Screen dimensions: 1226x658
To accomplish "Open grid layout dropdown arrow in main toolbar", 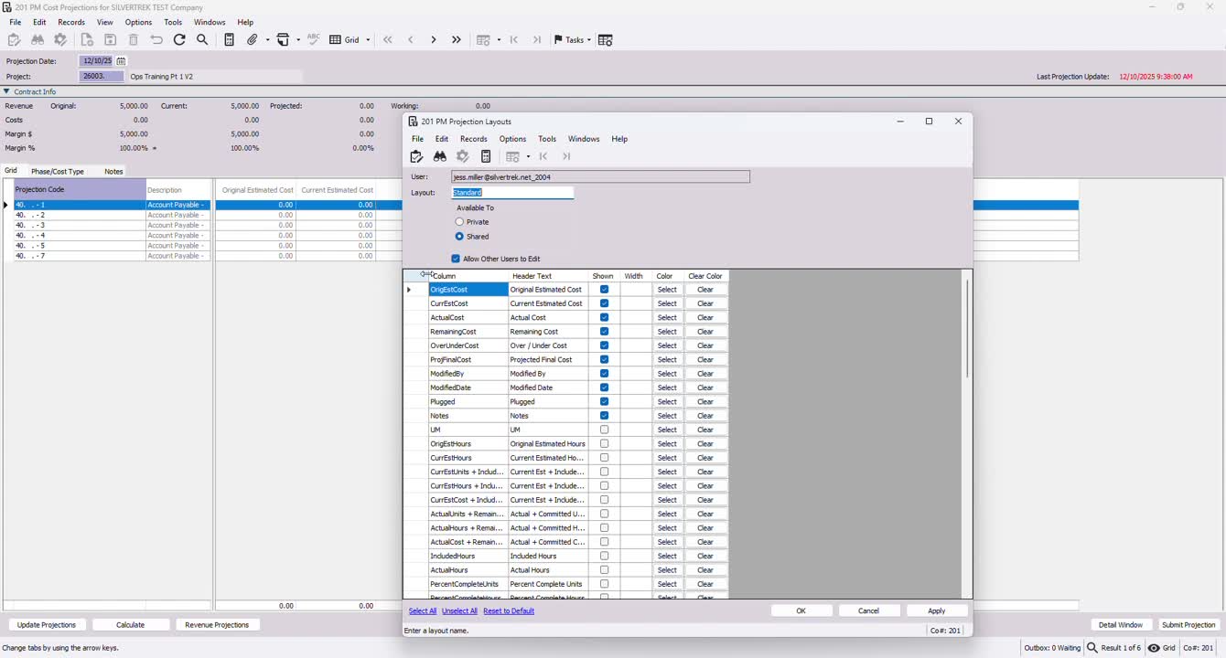I will [499, 40].
